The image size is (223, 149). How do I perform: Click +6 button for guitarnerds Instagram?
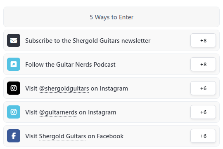point(203,112)
